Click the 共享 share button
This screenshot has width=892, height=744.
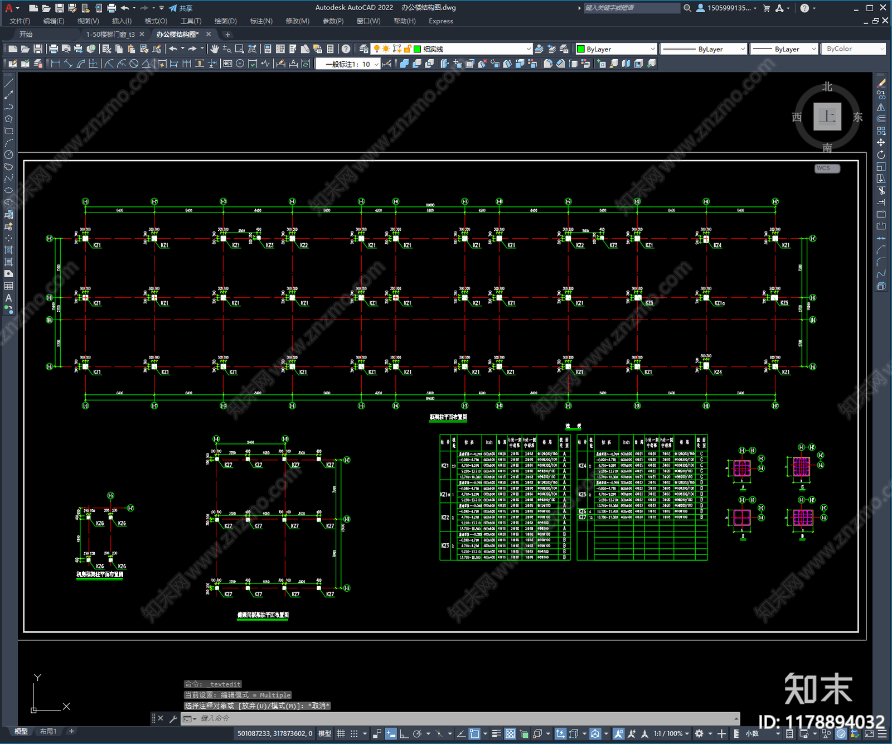[181, 8]
